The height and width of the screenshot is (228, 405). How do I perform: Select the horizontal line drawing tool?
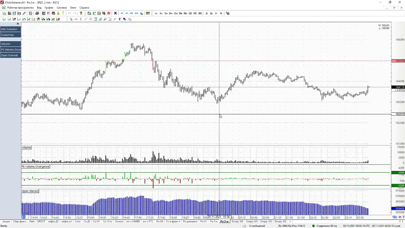pyautogui.click(x=76, y=19)
